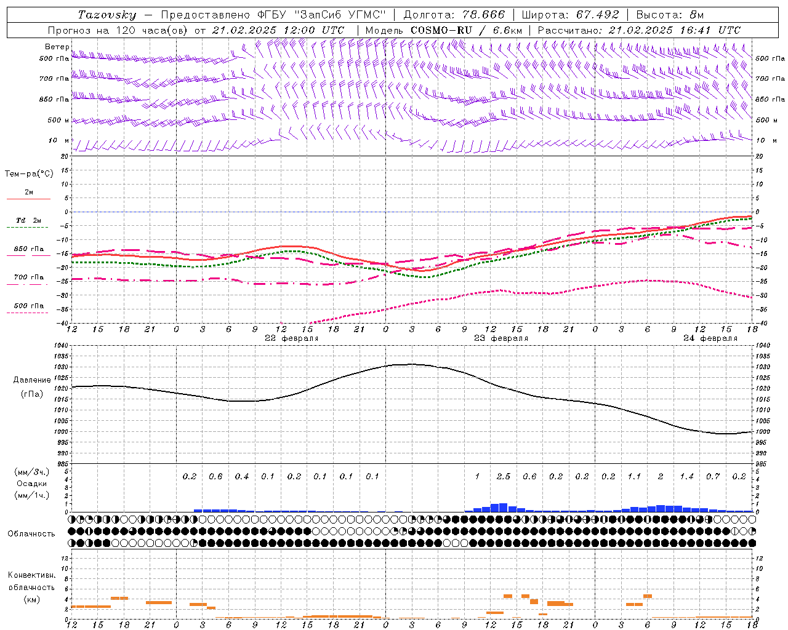This screenshot has height=630, width=788.
Task: Click the '0.7' precipitation value
Action: [x=713, y=476]
